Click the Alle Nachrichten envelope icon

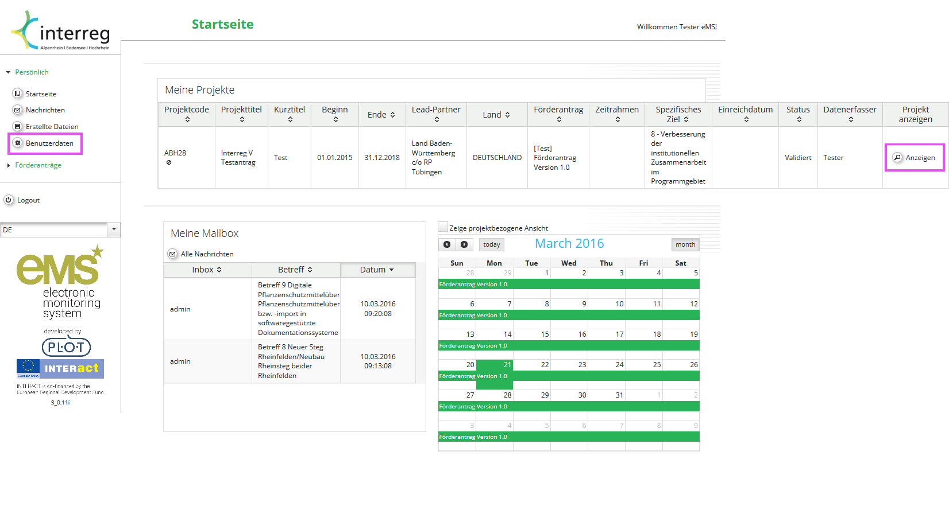(172, 254)
